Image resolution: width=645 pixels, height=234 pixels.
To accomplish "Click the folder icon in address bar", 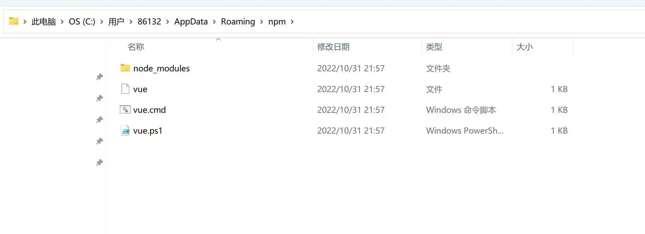I will click(x=14, y=21).
